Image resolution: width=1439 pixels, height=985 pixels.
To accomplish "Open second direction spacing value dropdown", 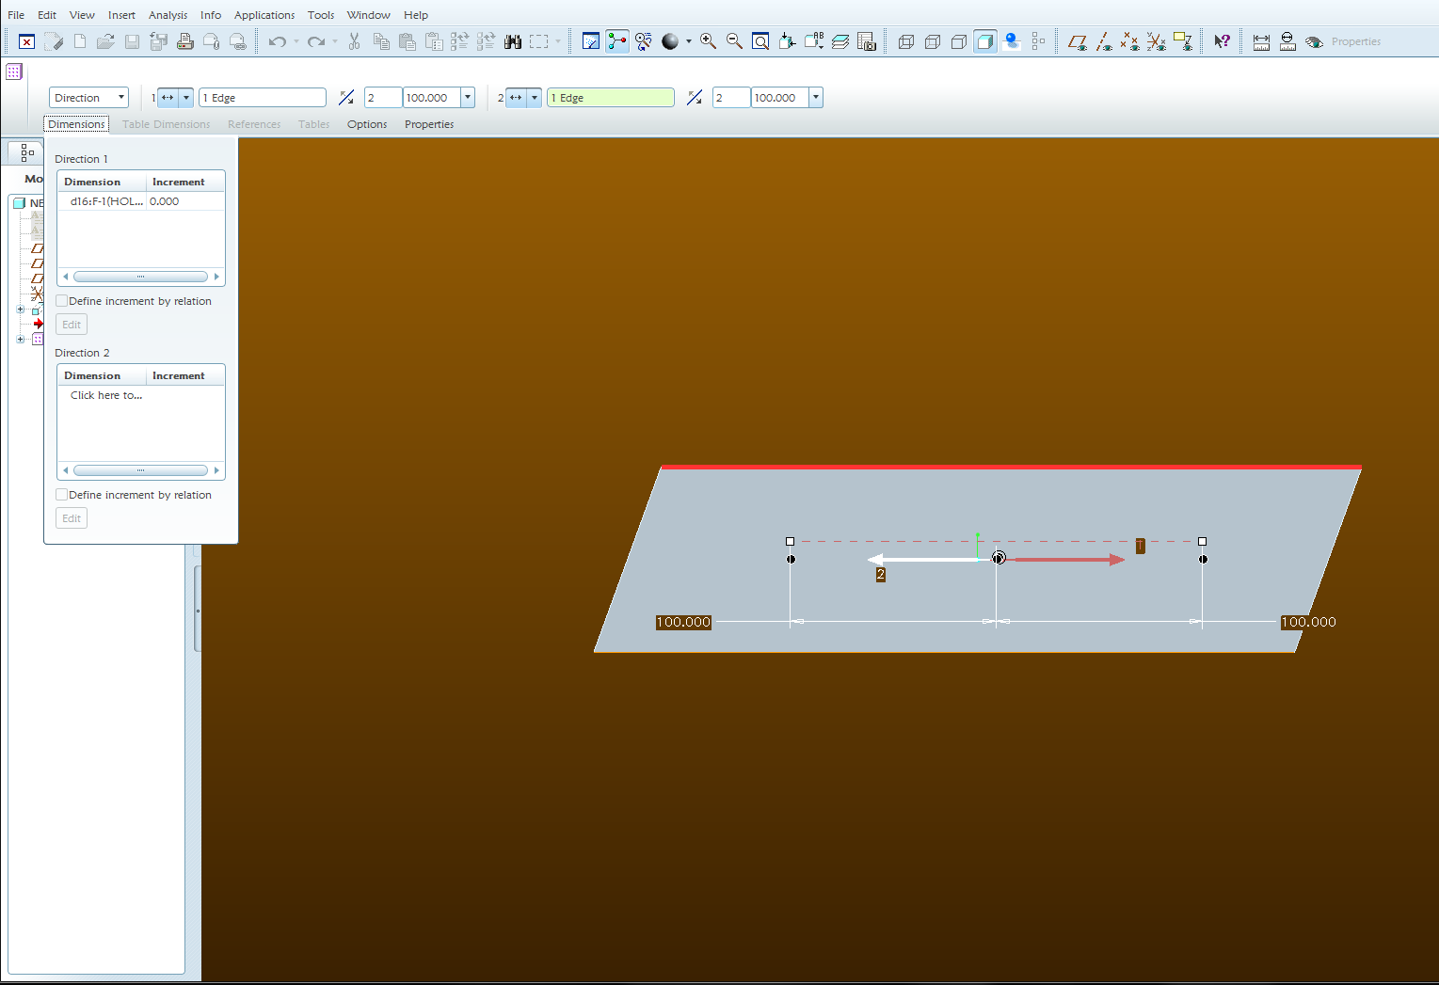I will click(x=816, y=98).
